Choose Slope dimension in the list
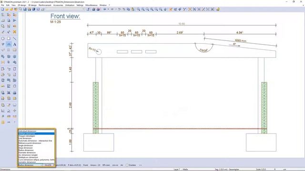This screenshot has width=305, height=171. click(x=36, y=148)
